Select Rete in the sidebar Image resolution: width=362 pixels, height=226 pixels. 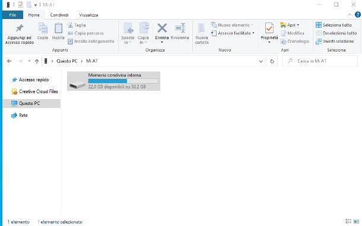pos(20,115)
